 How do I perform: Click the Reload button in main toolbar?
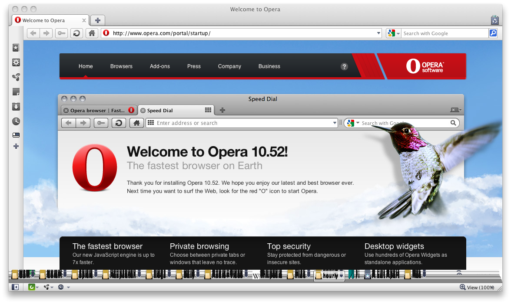[76, 33]
